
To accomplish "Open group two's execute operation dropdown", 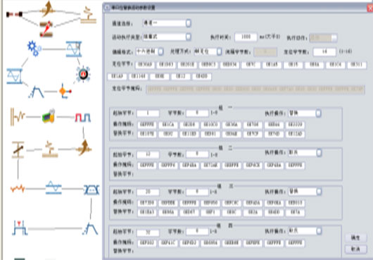I will tap(319, 153).
